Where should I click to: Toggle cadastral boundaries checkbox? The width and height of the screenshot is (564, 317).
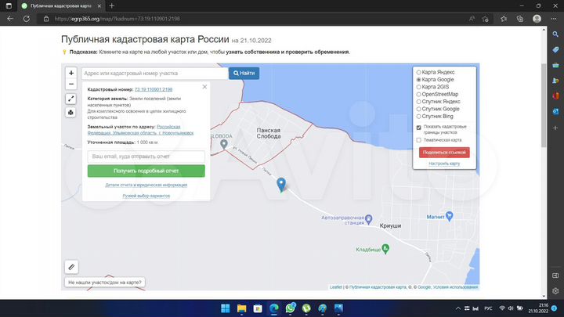tap(418, 128)
